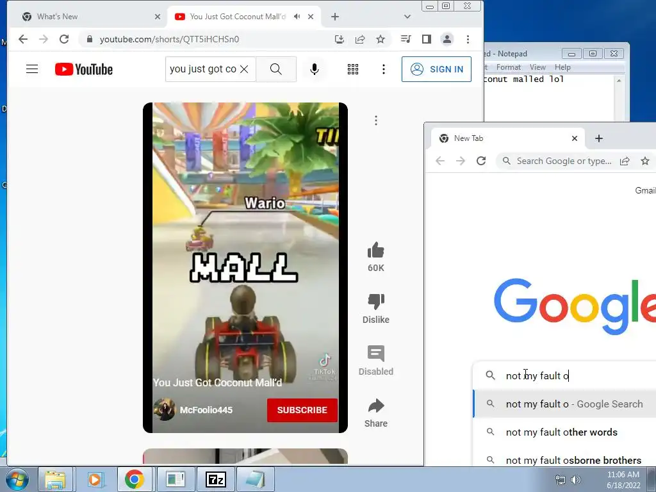Open McFoolio445 channel avatar
Viewport: 656px width, 492px height.
165,409
